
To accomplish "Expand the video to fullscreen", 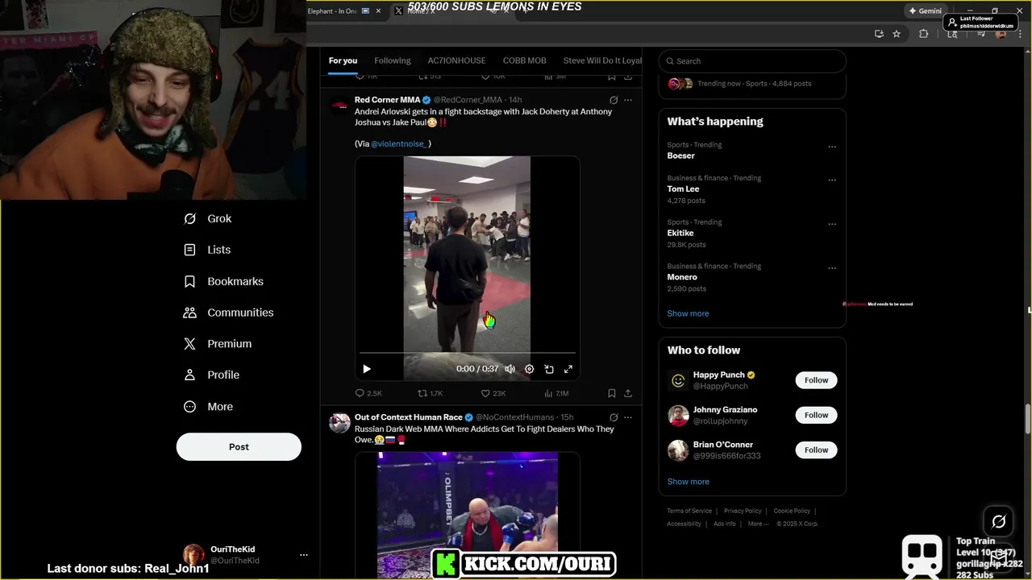I will pyautogui.click(x=568, y=369).
